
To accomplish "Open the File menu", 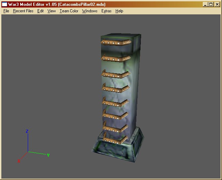I will point(6,11).
